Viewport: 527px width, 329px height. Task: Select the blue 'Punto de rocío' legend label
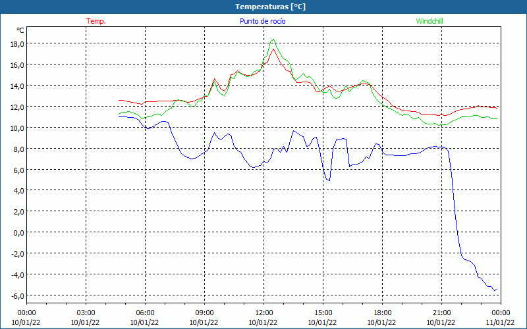pyautogui.click(x=262, y=21)
